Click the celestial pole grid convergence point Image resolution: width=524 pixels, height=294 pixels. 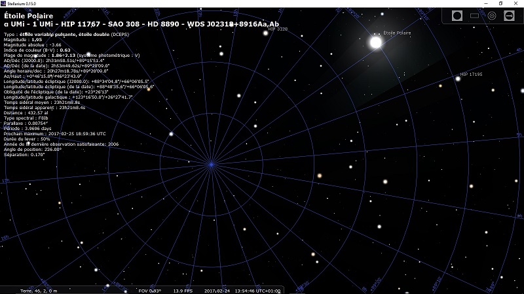click(x=211, y=165)
